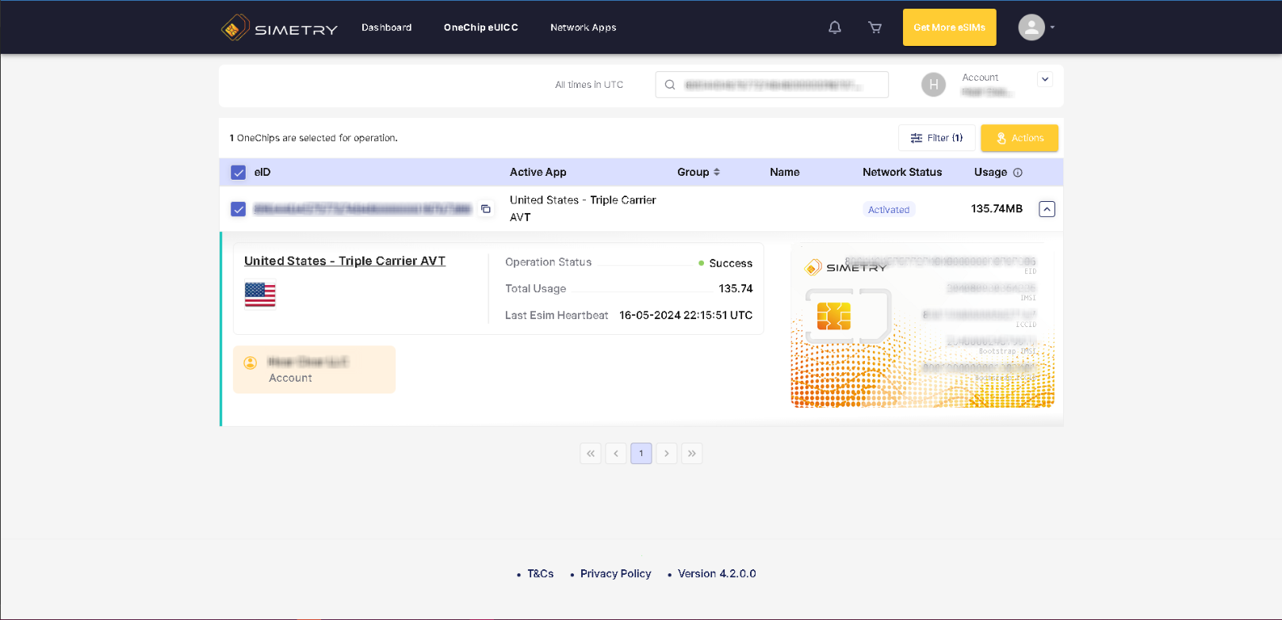Focus the eID search field
The width and height of the screenshot is (1282, 620).
(x=772, y=85)
